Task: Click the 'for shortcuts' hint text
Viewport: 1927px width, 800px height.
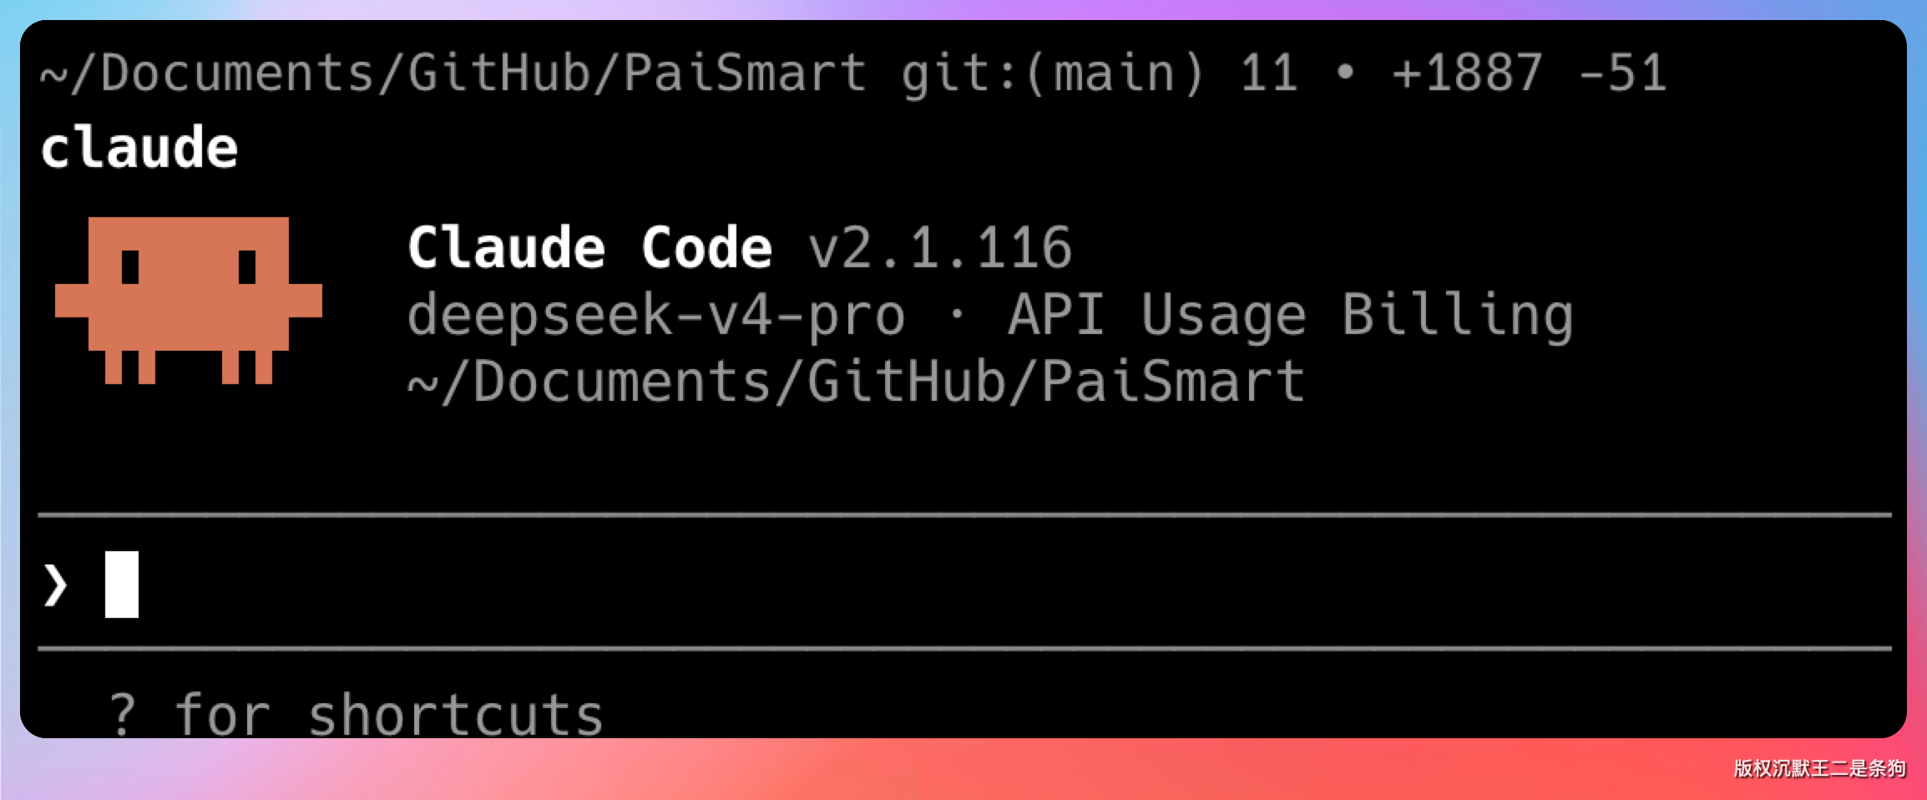Action: [389, 715]
